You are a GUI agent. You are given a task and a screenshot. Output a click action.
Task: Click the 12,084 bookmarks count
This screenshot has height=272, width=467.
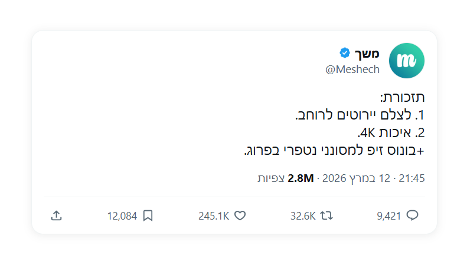[x=122, y=216]
